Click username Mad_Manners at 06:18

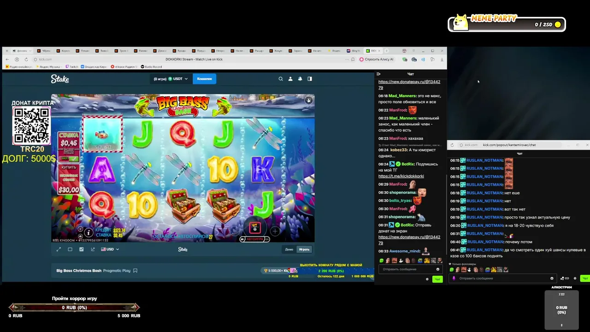click(401, 96)
